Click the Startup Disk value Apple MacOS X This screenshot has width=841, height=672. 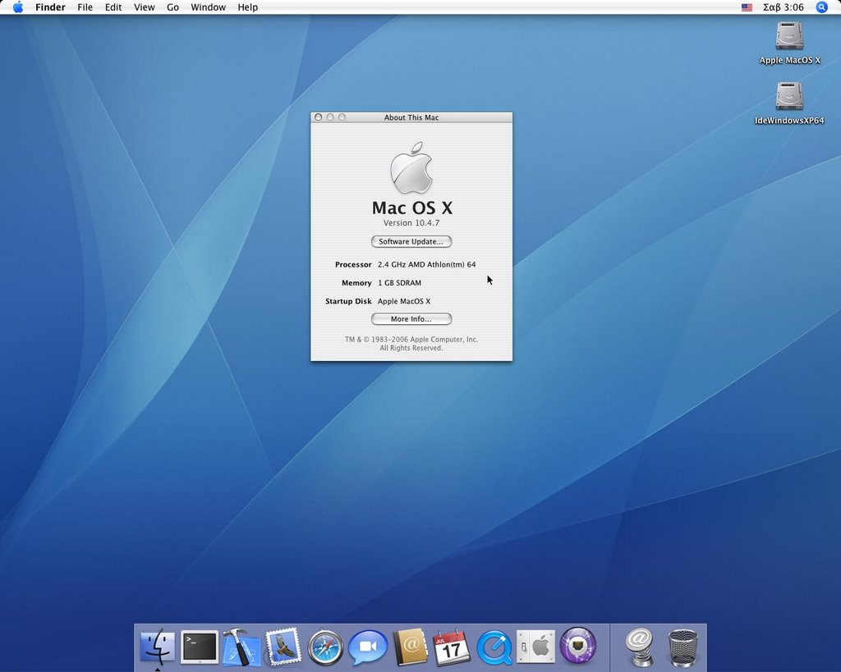click(404, 301)
